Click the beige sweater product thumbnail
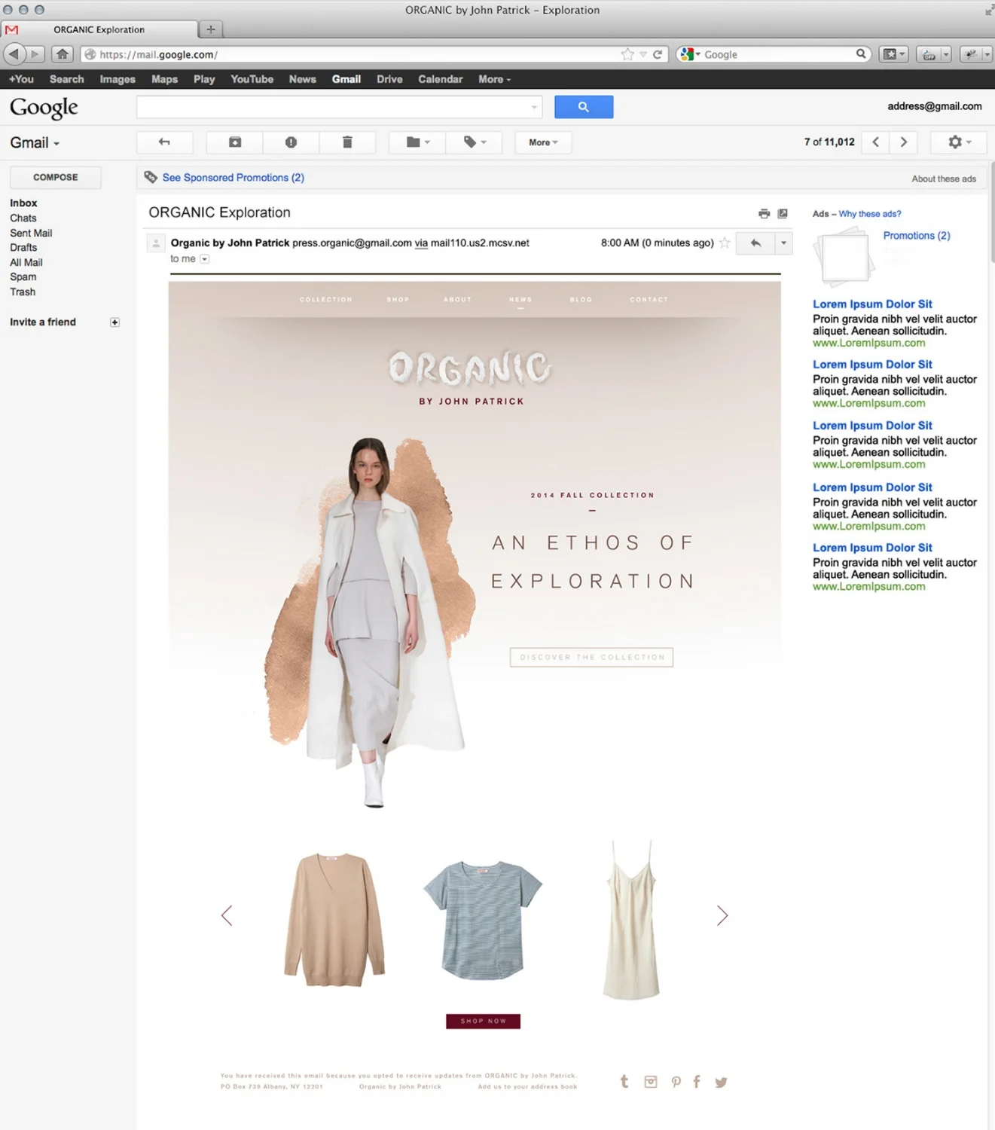Screen dimensions: 995x1130 [x=334, y=919]
